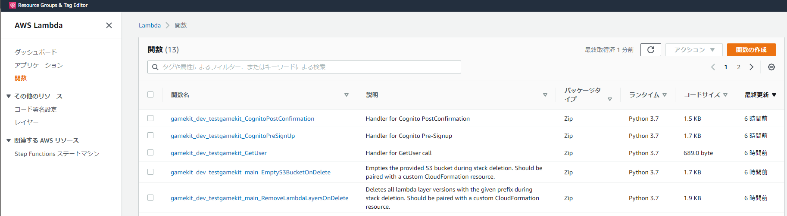Check the CognitoPostConfirmation function row

pos(150,118)
